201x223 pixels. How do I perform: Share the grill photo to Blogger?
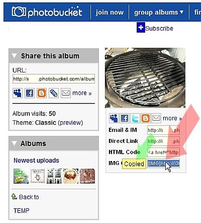[146, 118]
